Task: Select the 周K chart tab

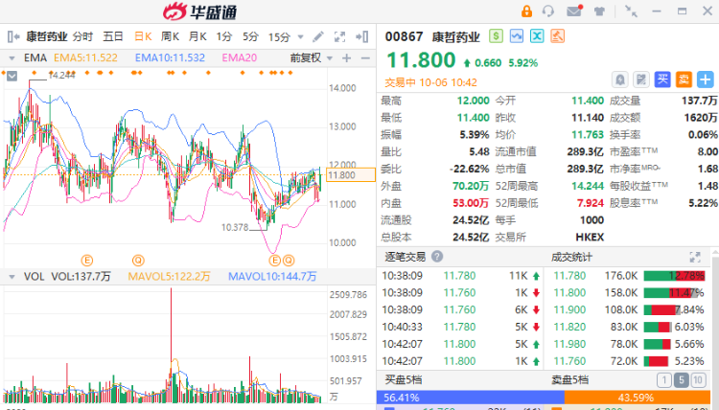Action: click(170, 36)
